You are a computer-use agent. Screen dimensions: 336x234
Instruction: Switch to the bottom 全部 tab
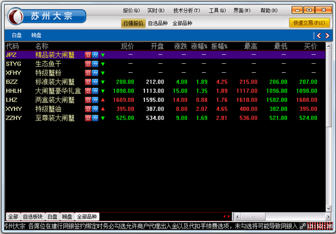(x=13, y=217)
